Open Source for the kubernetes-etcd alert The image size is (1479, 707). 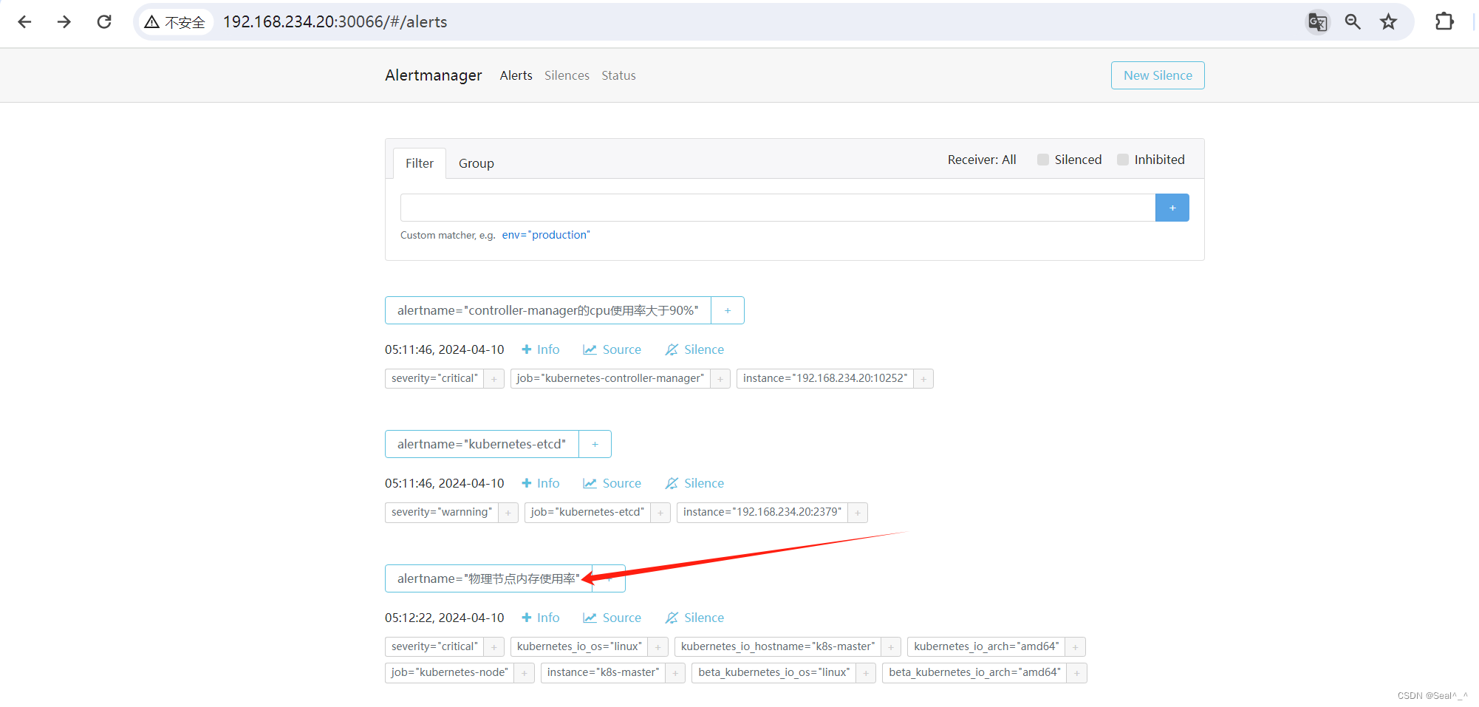click(x=612, y=483)
